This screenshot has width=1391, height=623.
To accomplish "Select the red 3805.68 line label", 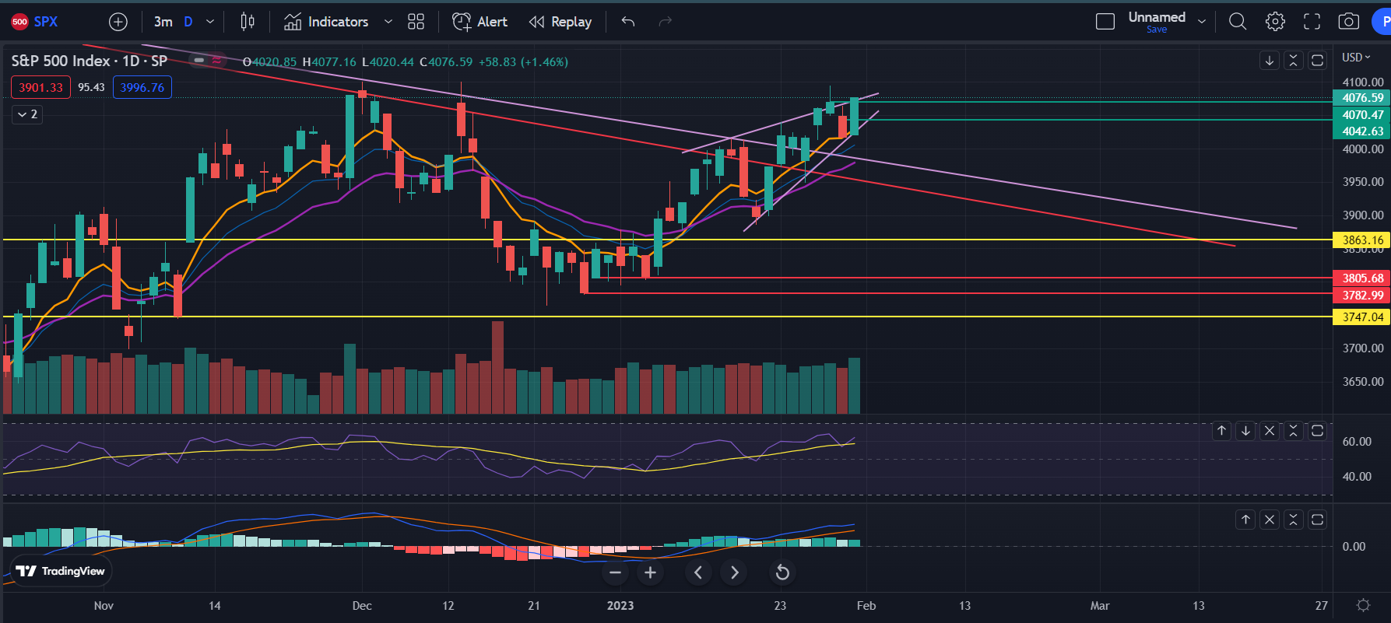I will point(1362,278).
